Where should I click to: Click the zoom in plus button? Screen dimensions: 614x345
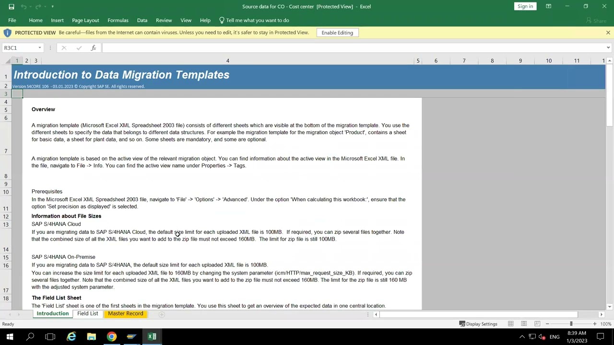click(x=595, y=324)
